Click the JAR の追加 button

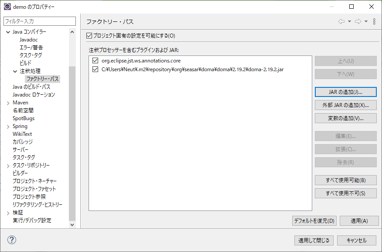click(345, 92)
